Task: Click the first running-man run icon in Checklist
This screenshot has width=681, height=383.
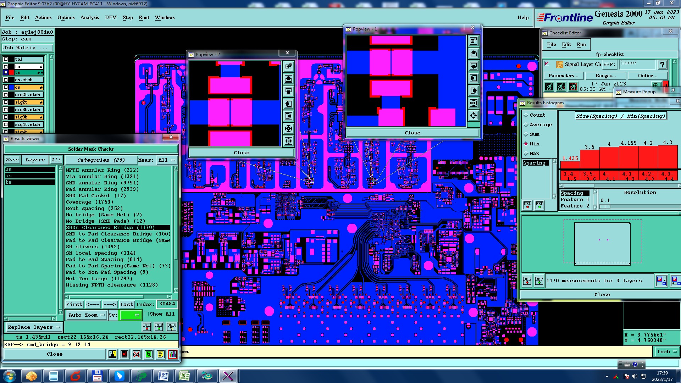Action: click(x=549, y=87)
